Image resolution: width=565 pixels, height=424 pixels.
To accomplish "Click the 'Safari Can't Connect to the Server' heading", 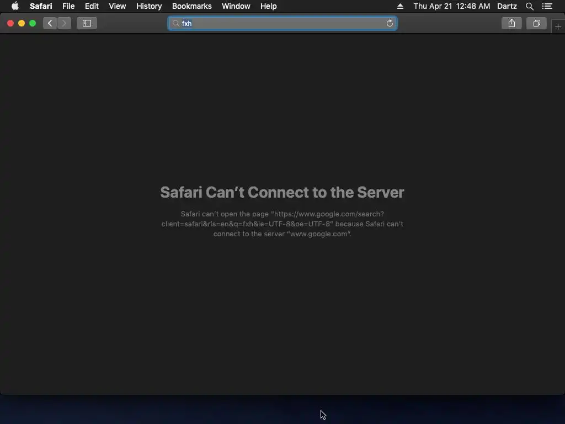I will pyautogui.click(x=282, y=192).
